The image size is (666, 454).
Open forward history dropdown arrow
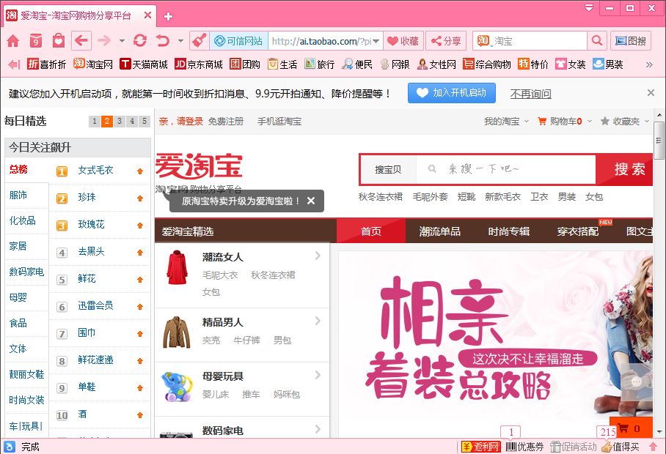pos(122,41)
